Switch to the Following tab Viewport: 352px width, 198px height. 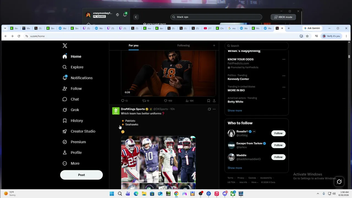(183, 45)
